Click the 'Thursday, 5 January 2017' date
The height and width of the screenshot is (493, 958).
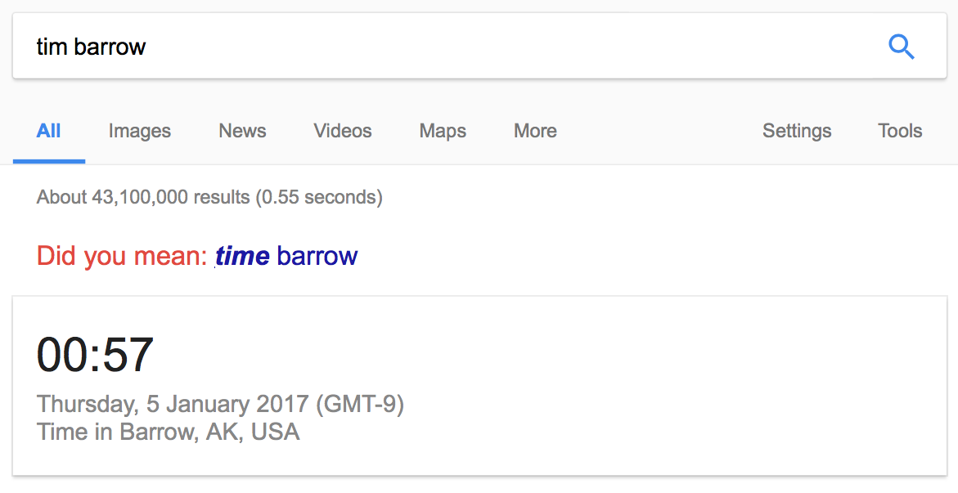172,404
